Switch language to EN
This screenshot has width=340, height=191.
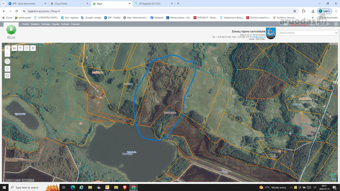[317, 24]
